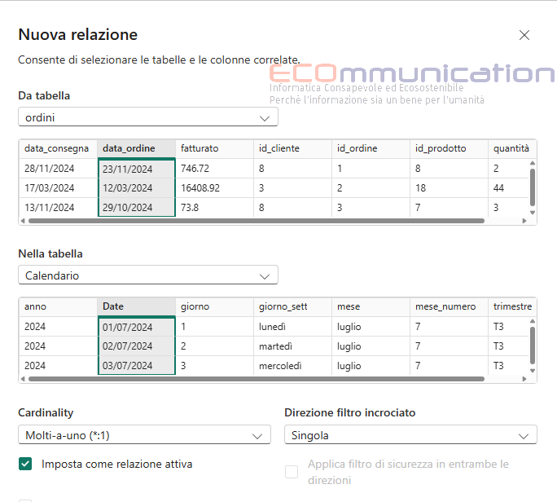Screen dimensions: 557x502
Task: Click the cell 28/11/2024 in data_consegna
Action: [x=59, y=169]
